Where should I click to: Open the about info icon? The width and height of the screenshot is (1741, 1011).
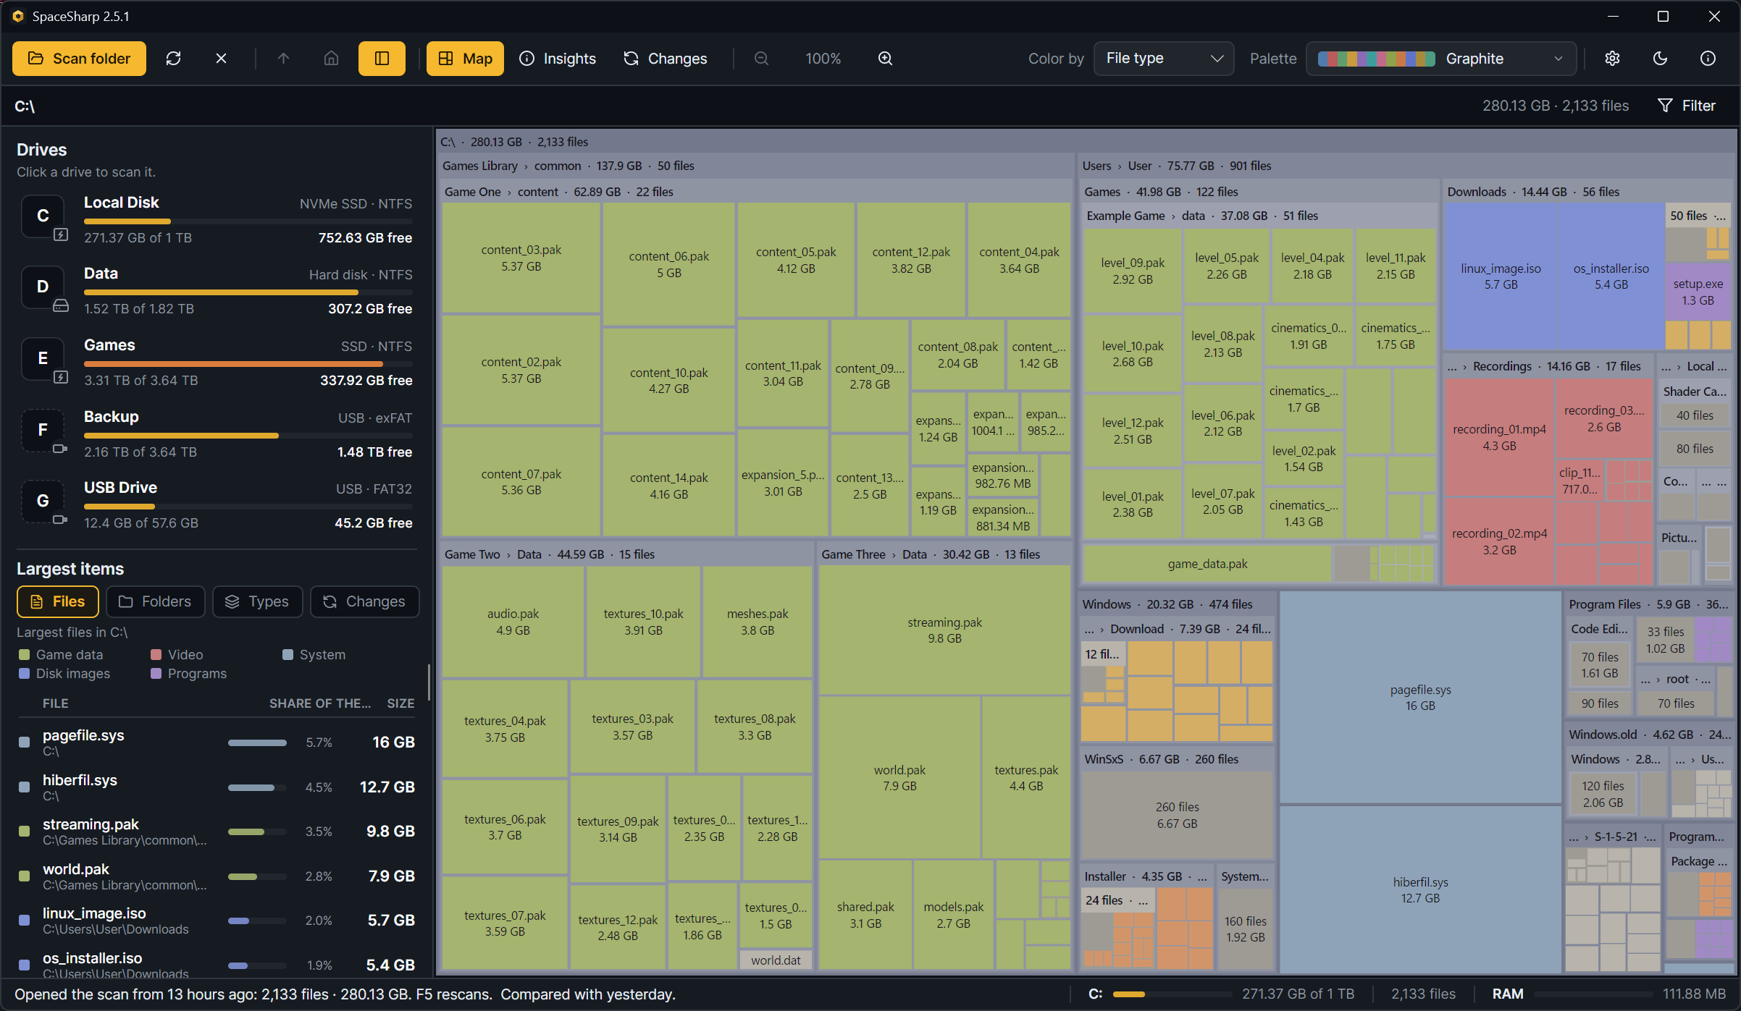(1708, 59)
